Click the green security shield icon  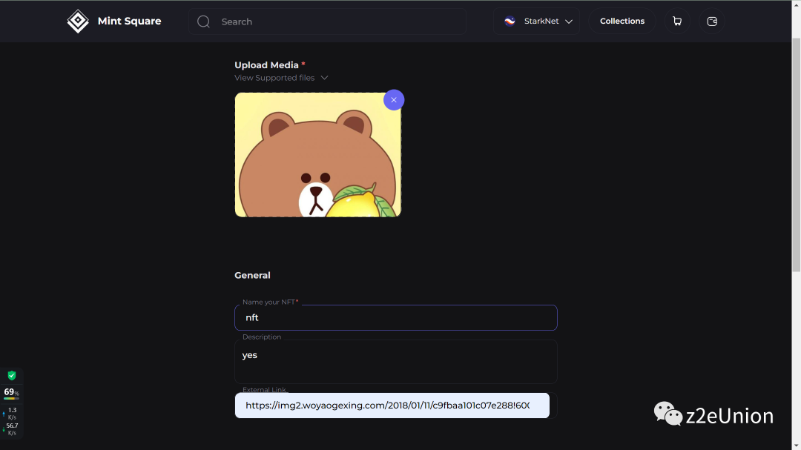pyautogui.click(x=12, y=376)
